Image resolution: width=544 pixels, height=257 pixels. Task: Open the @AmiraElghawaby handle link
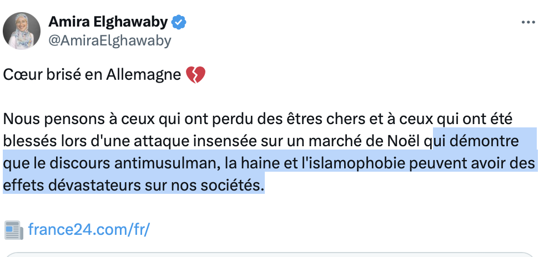click(x=110, y=40)
